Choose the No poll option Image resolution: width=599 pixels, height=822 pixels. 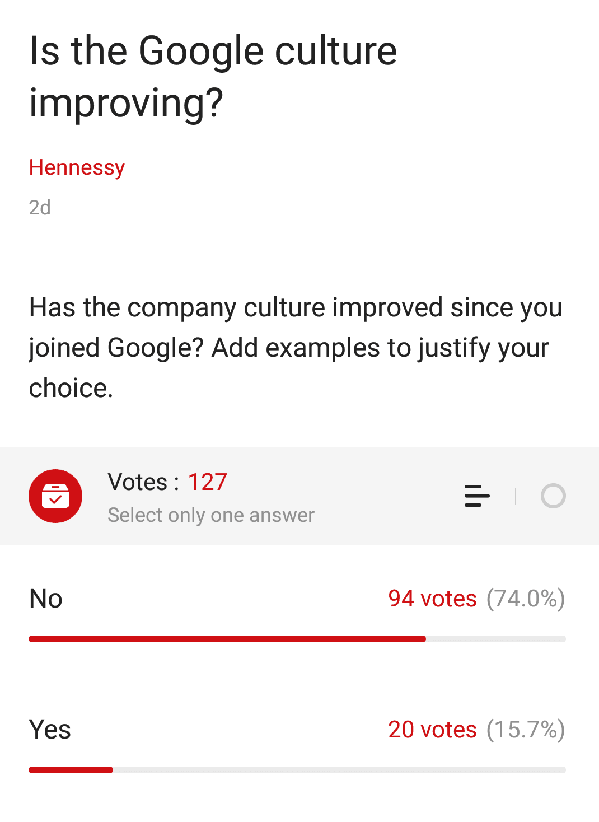point(297,611)
